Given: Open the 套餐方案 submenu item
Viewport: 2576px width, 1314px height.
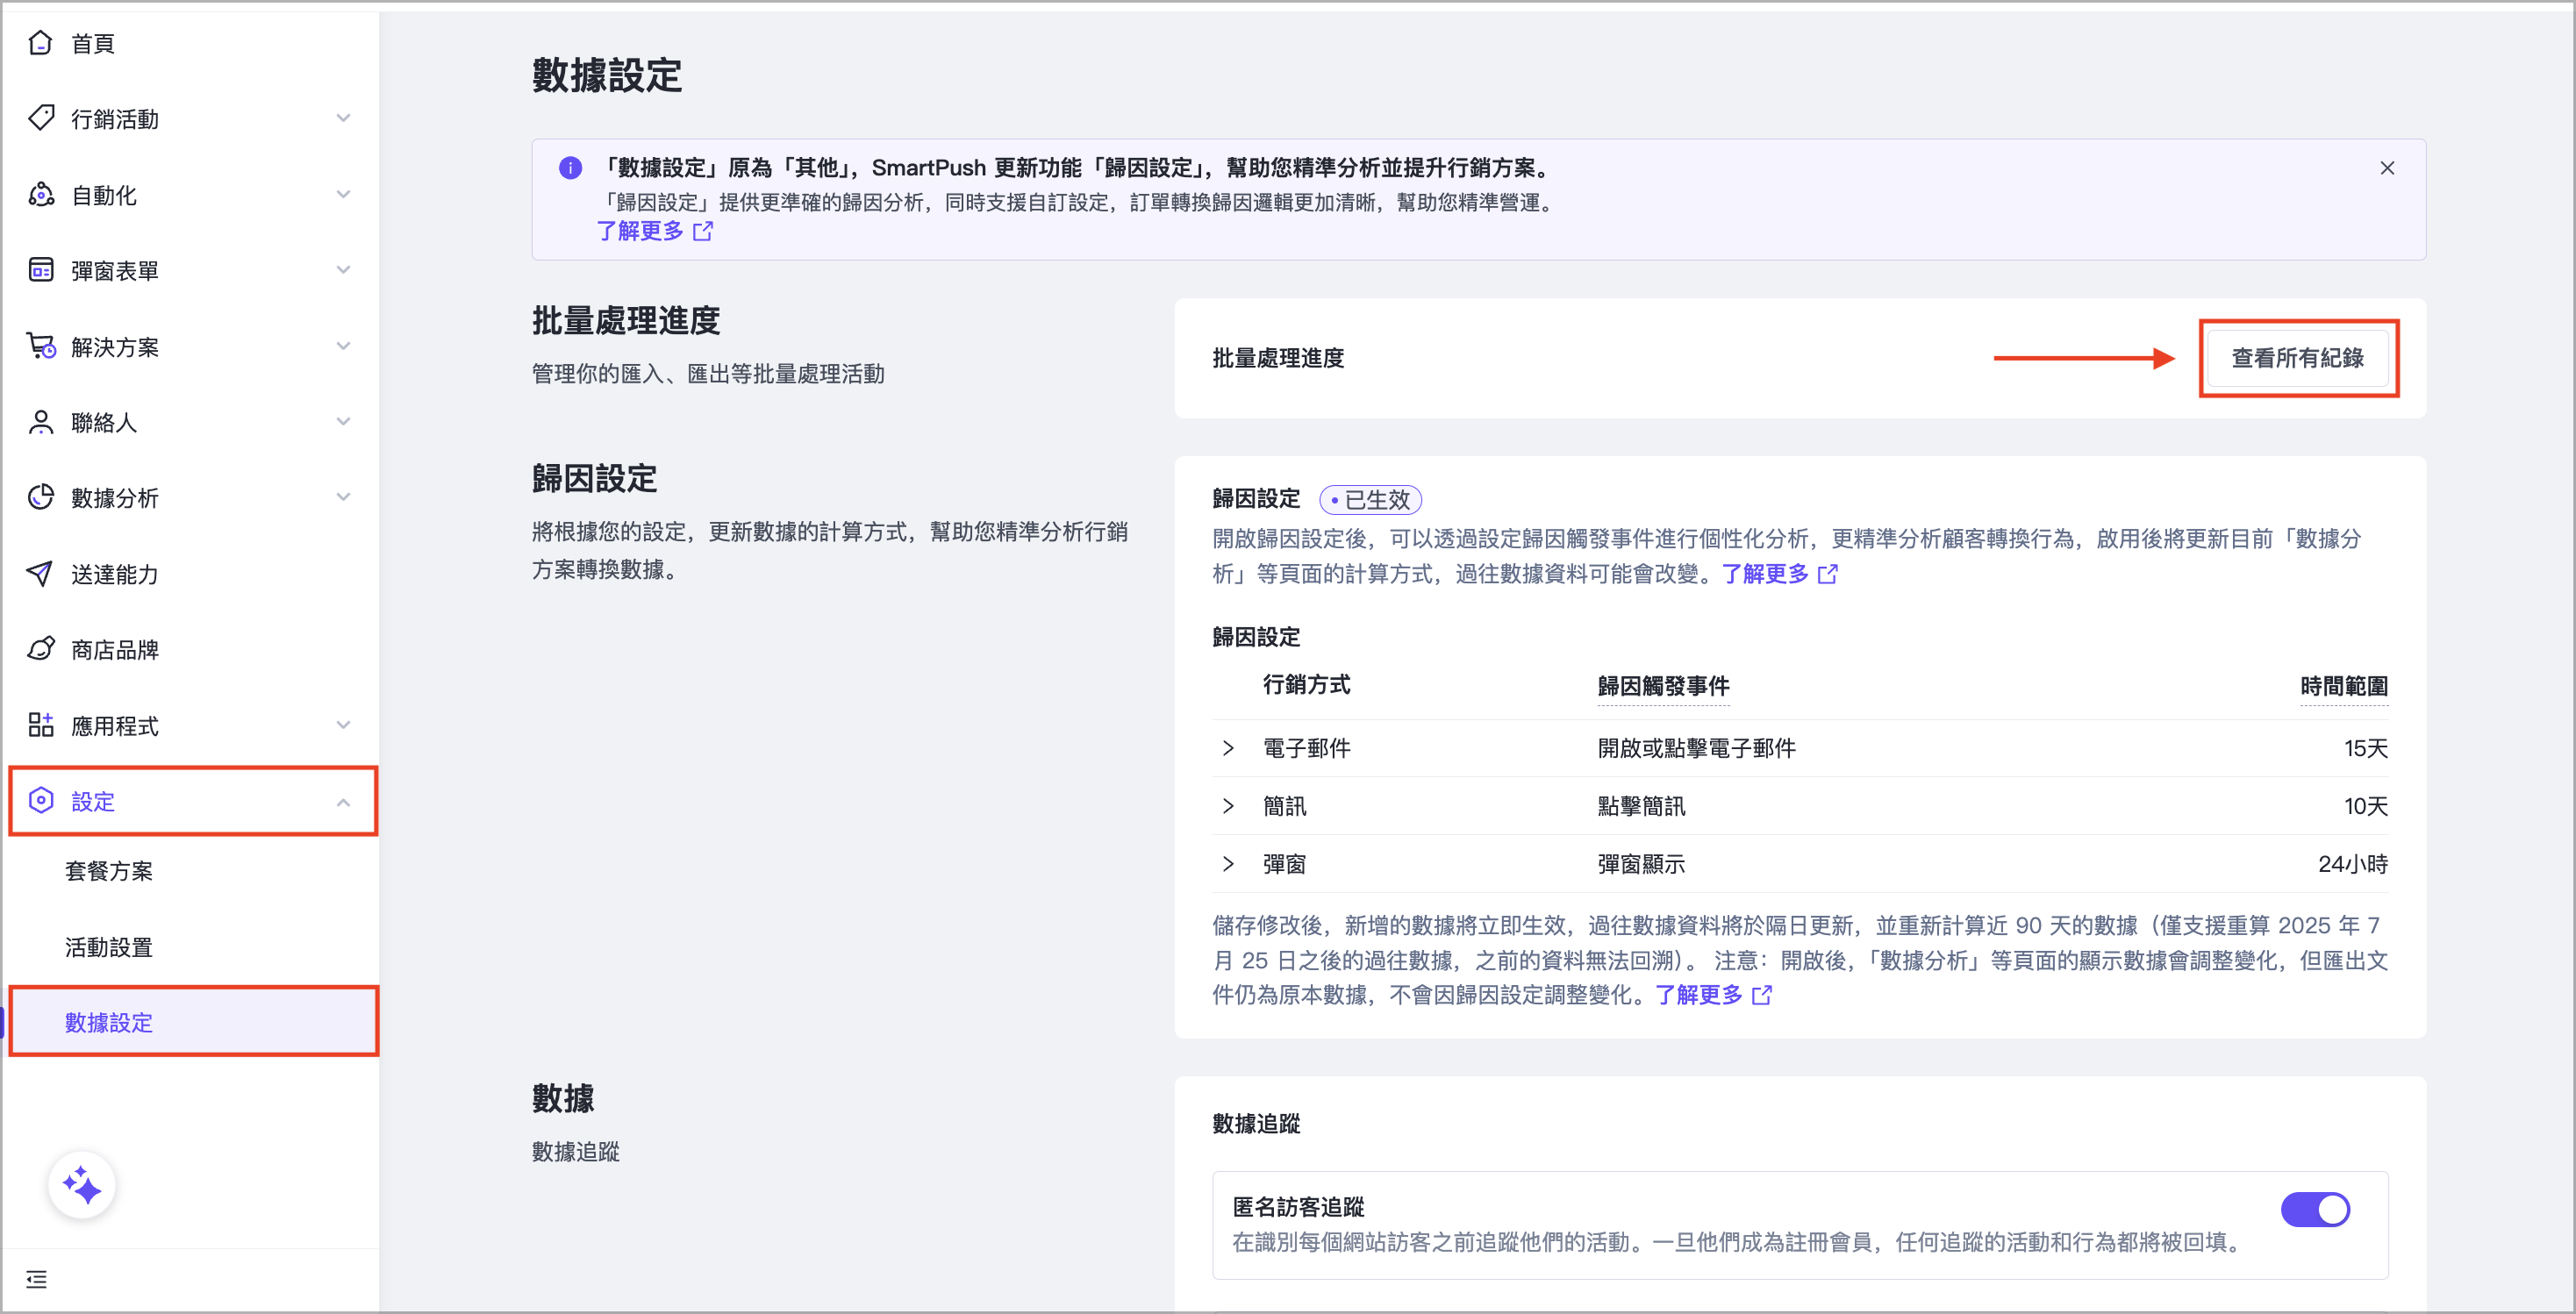Looking at the screenshot, I should pos(109,871).
